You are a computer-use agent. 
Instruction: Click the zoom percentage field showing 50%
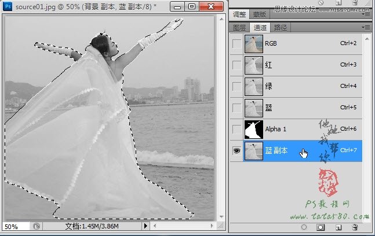coord(16,226)
